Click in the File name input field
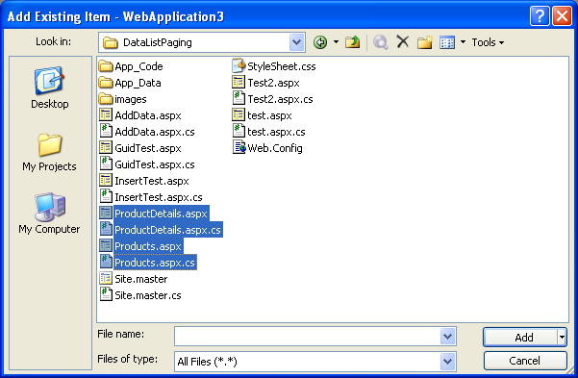Viewport: 578px width, 378px height. pyautogui.click(x=307, y=337)
